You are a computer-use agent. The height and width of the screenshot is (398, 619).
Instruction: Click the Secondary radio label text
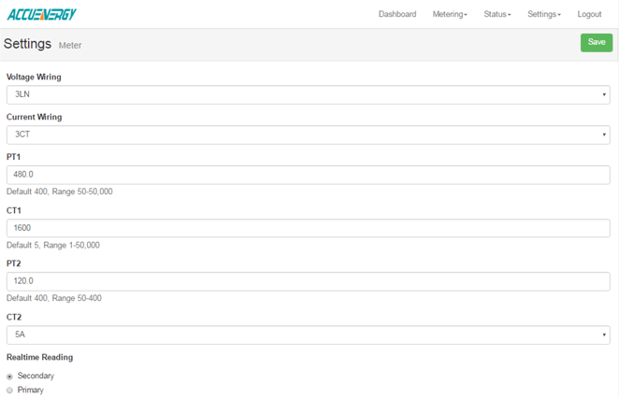tap(36, 376)
